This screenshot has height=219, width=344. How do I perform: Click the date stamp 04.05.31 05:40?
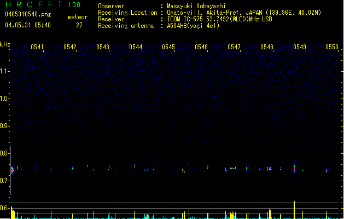pos(28,25)
